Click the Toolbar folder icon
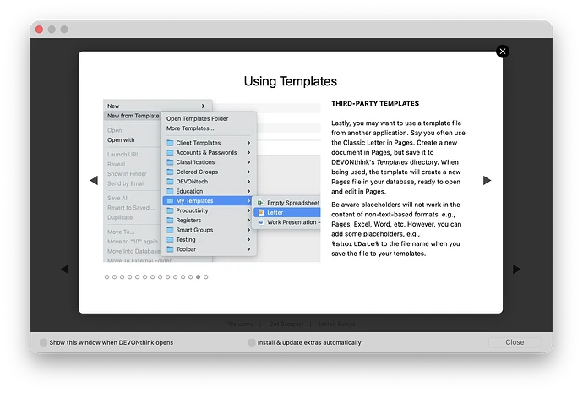 tap(171, 249)
